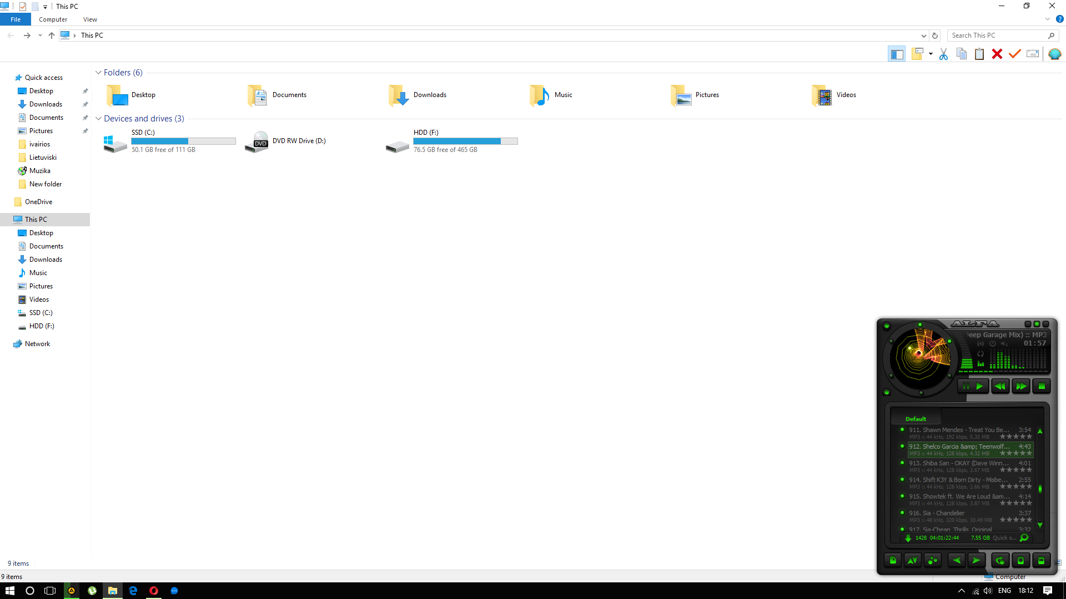Go up one level with Up arrow
1066x599 pixels.
(52, 35)
